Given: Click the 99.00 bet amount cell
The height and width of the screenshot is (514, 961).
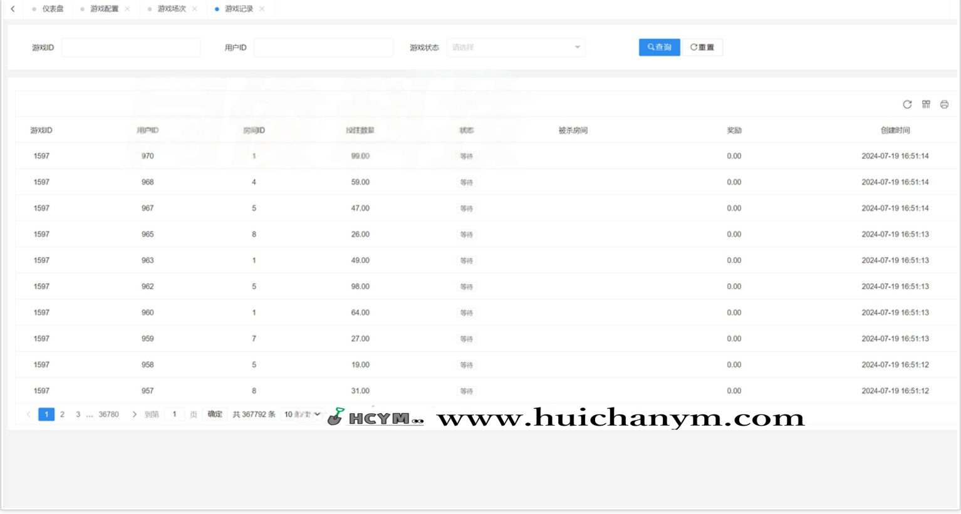Looking at the screenshot, I should click(x=360, y=156).
